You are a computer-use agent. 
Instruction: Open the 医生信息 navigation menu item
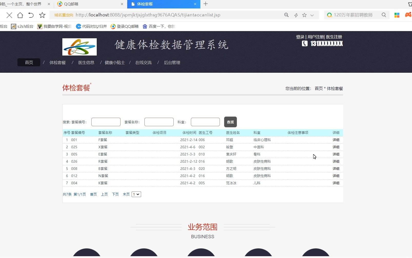86,62
